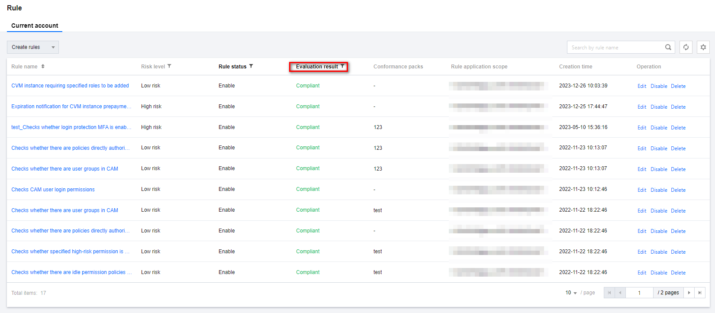715x313 pixels.
Task: Click High risk in Expiration notification row
Action: [151, 106]
